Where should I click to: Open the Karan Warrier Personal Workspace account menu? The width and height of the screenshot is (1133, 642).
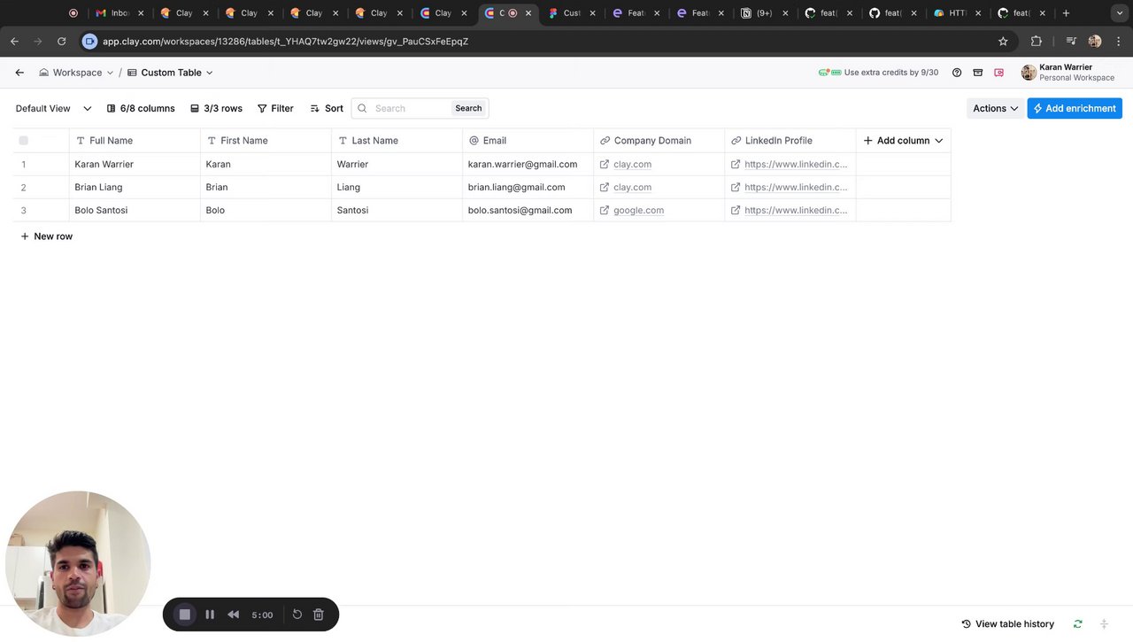tap(1068, 73)
